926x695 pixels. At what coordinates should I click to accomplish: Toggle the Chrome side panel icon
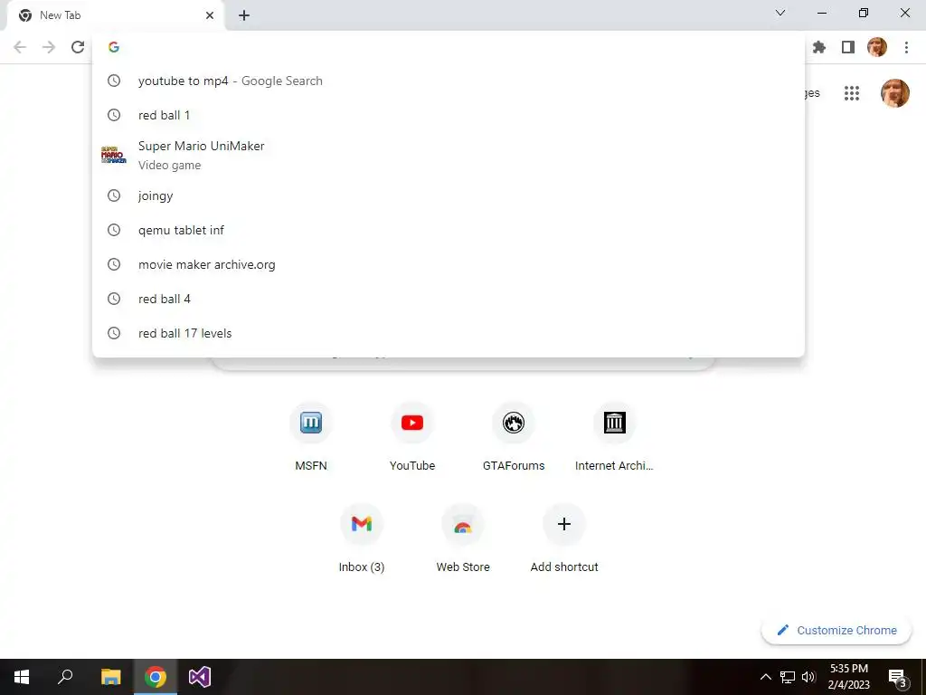pos(848,47)
